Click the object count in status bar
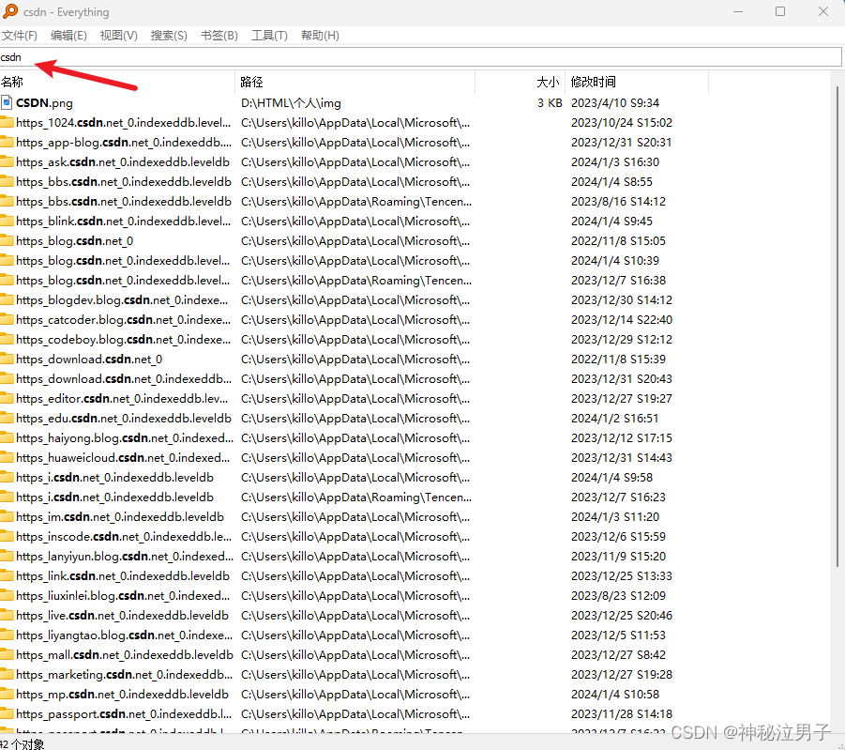845x750 pixels. point(23,744)
